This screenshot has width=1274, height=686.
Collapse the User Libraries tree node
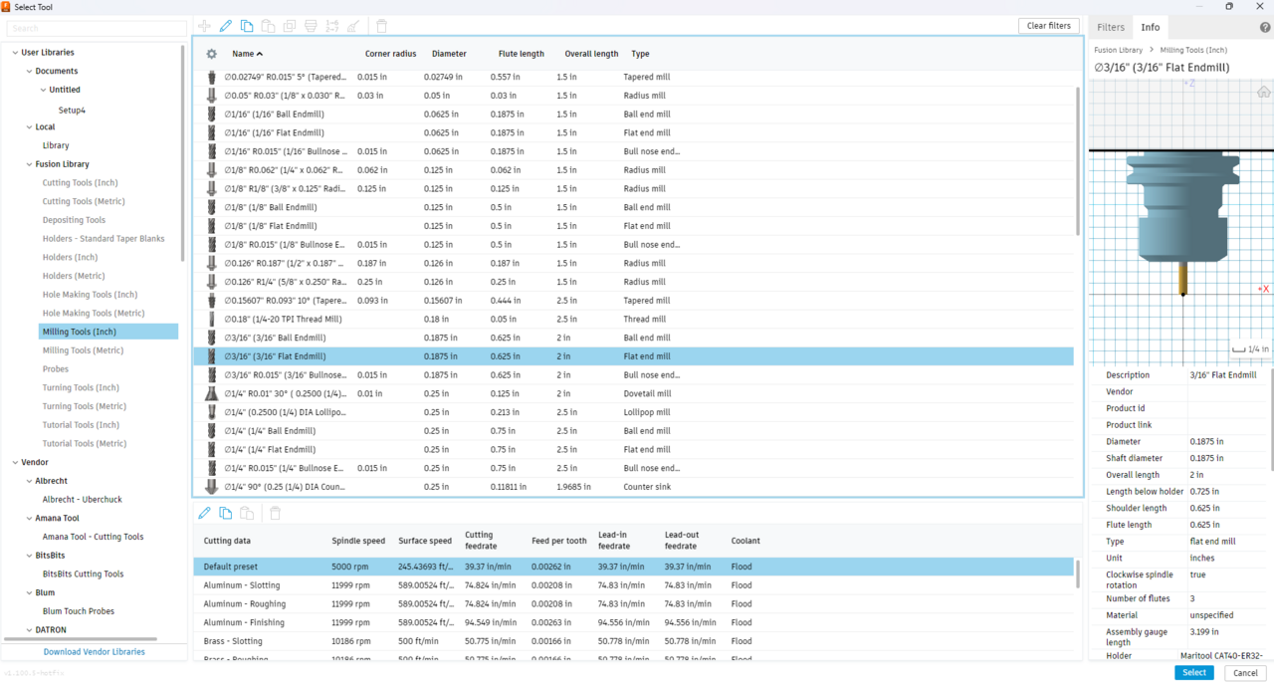pyautogui.click(x=15, y=53)
